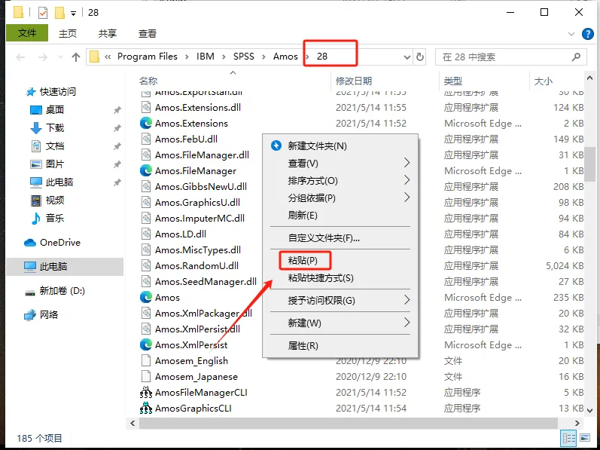Click the properties checkmark icon in title bar
The height and width of the screenshot is (450, 600).
(43, 13)
